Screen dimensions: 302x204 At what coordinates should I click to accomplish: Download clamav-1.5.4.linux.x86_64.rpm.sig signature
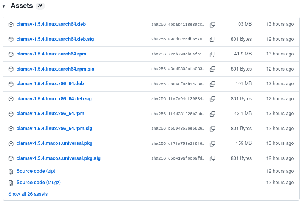point(54,128)
